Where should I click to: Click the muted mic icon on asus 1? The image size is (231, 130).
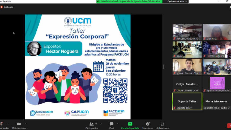pyautogui.click(x=205, y=73)
